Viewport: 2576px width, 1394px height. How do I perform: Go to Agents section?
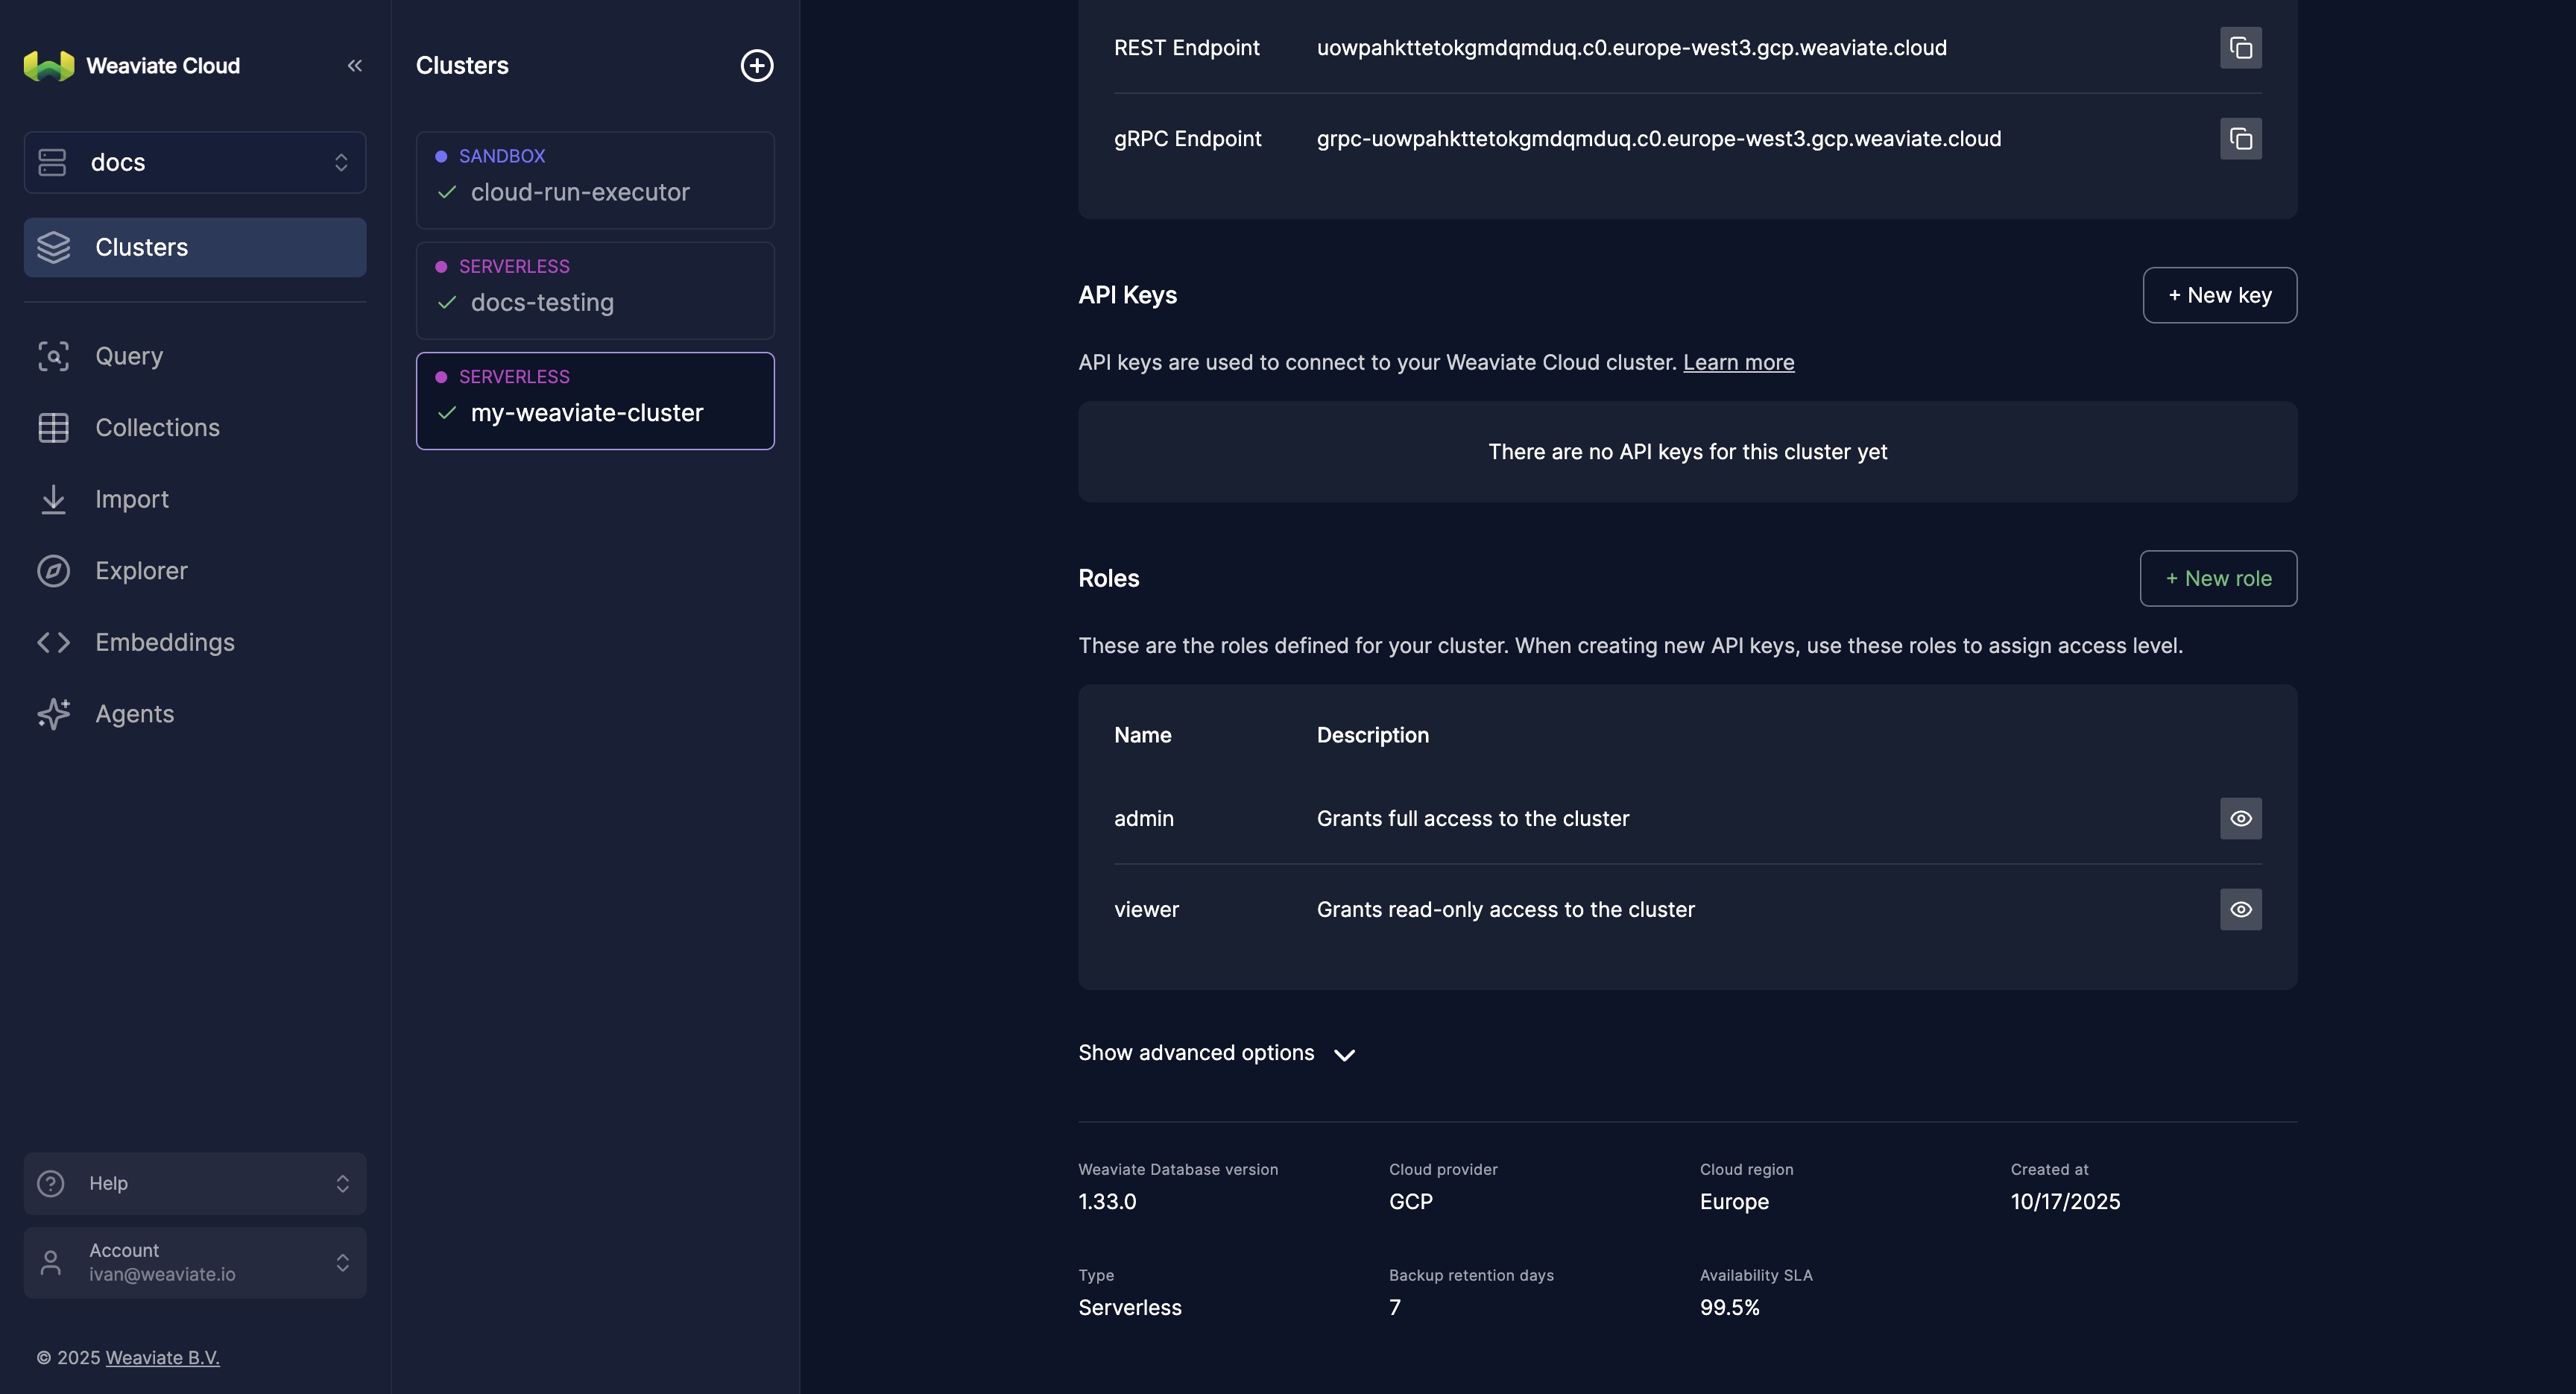point(134,714)
